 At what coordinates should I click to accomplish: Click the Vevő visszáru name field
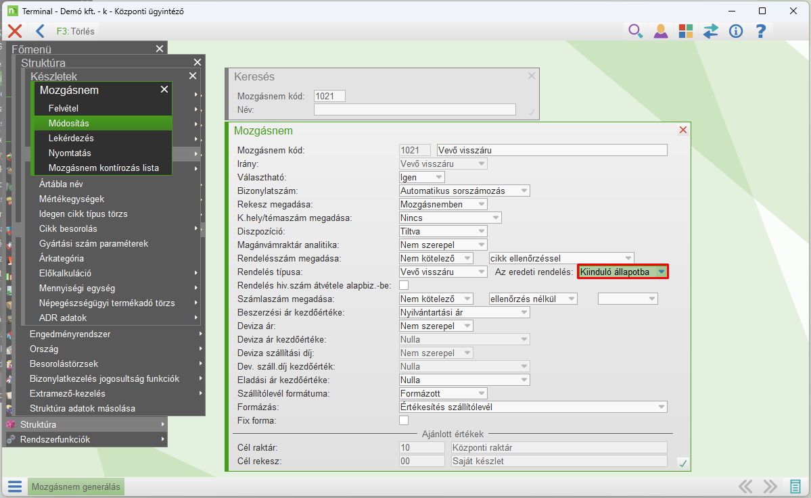click(551, 150)
